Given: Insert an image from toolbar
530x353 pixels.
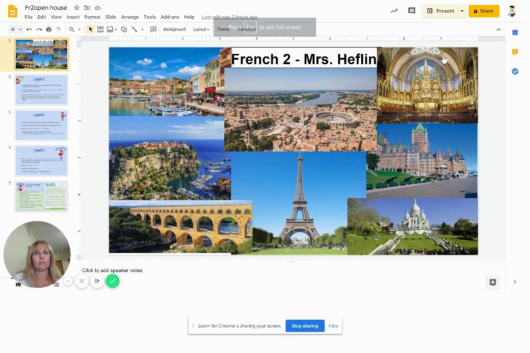Looking at the screenshot, I should [x=110, y=29].
